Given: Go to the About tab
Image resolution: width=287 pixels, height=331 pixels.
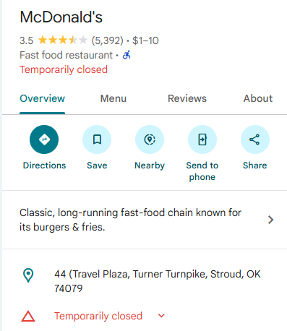Looking at the screenshot, I should pos(258,98).
